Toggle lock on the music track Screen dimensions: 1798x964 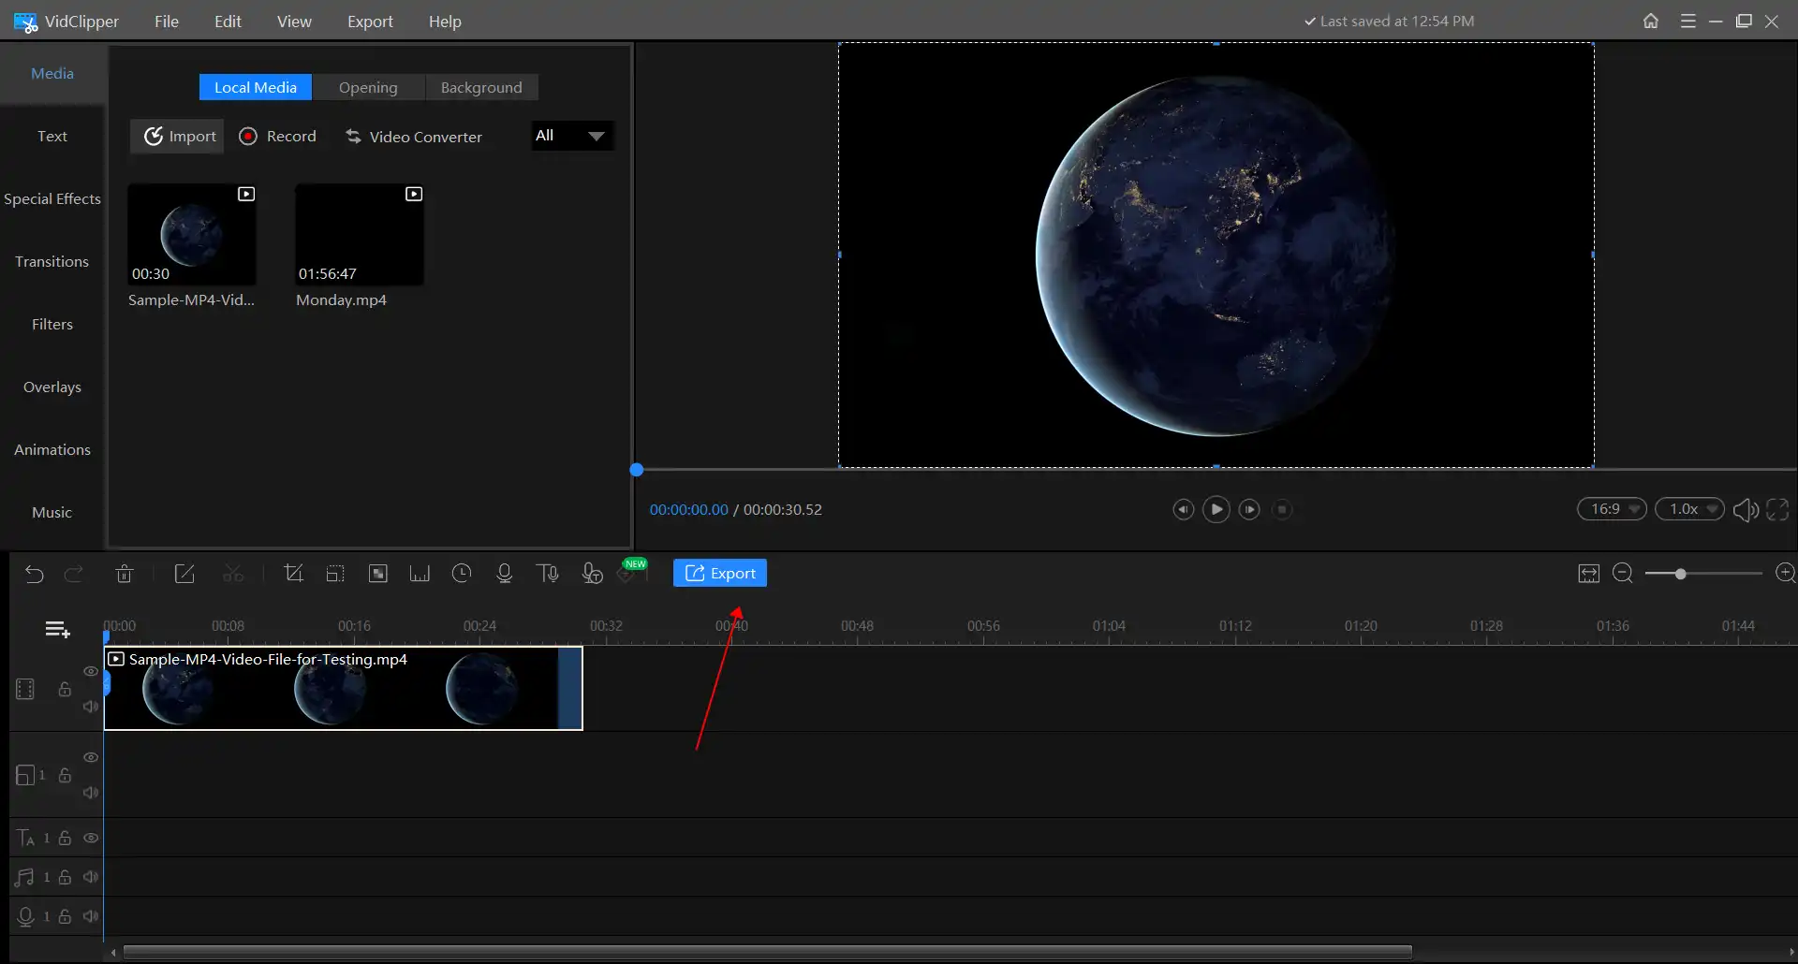coord(65,877)
